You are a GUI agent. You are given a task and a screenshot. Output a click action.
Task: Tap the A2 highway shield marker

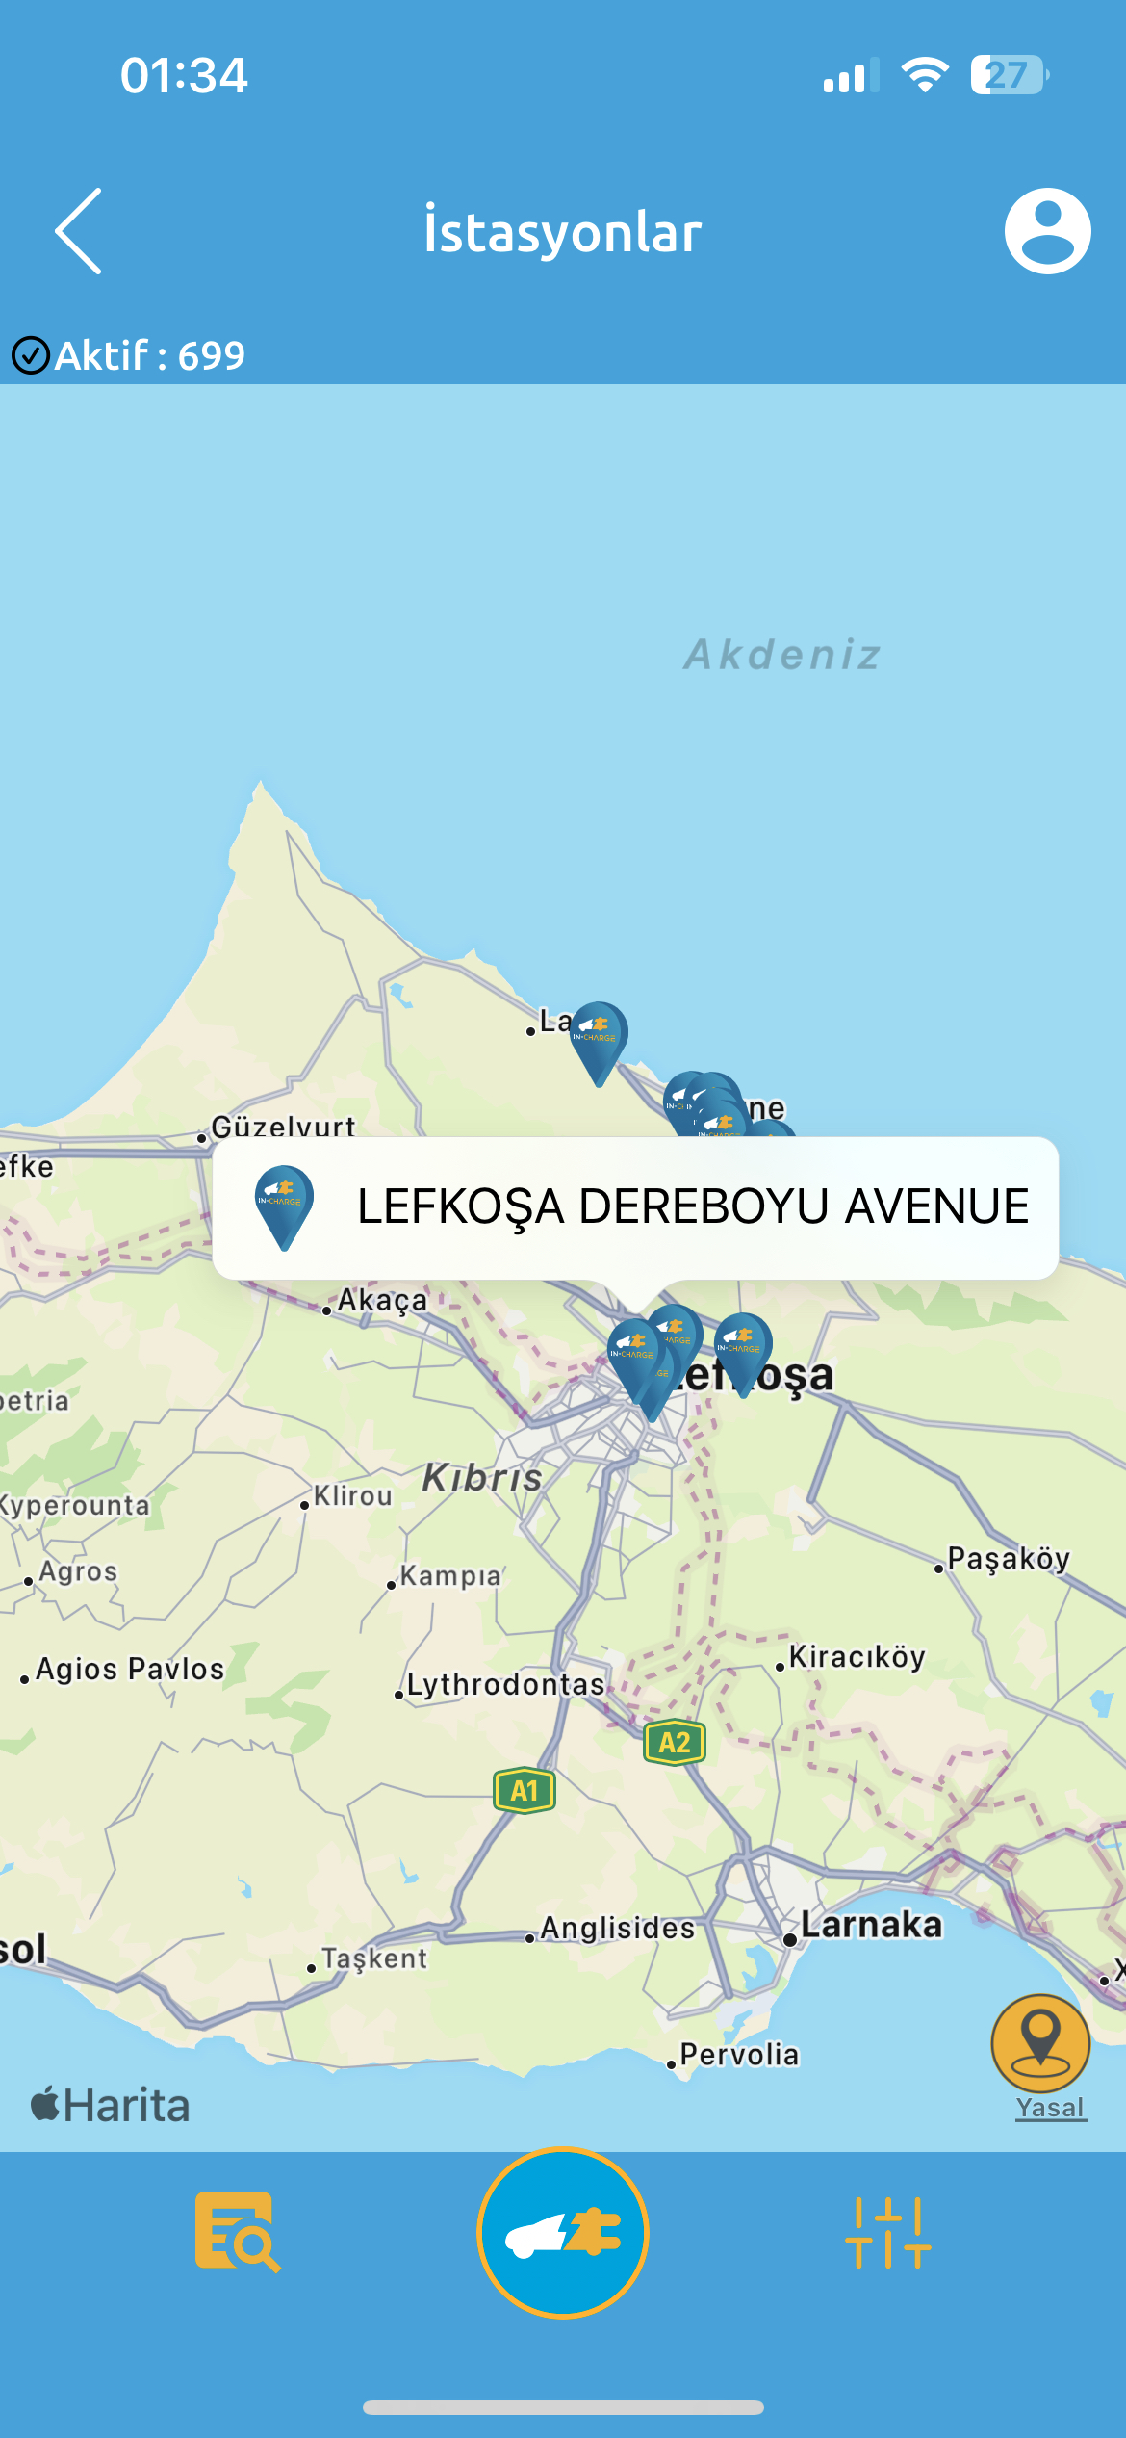674,1742
